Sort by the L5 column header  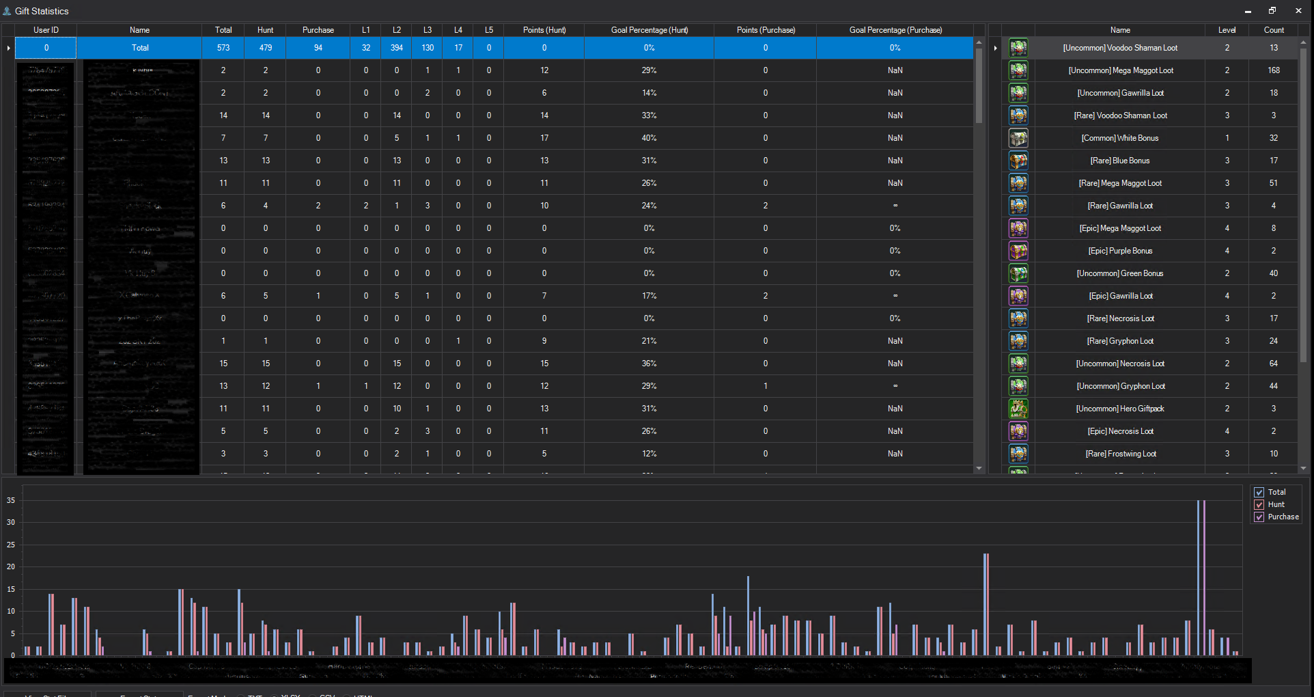[x=489, y=30]
